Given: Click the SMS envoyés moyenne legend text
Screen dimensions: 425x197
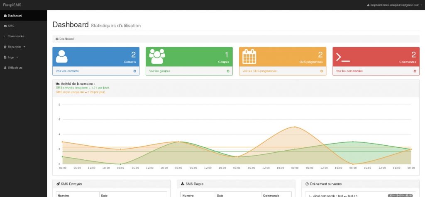Looking at the screenshot, I should (x=83, y=88).
